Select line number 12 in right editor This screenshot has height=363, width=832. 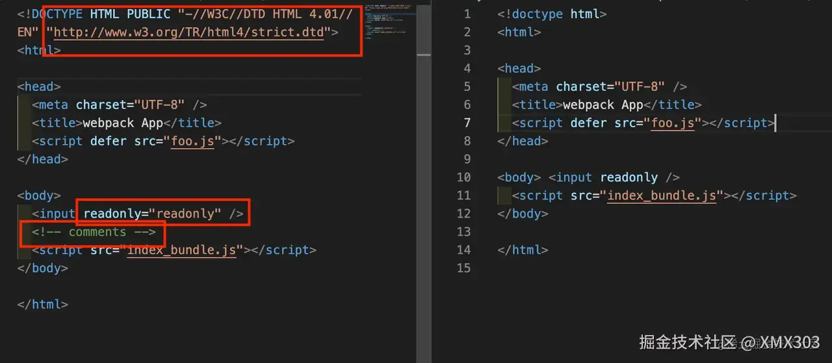pos(463,214)
